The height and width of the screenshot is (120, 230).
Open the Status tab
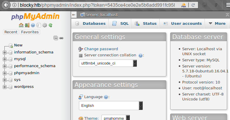click(x=146, y=23)
